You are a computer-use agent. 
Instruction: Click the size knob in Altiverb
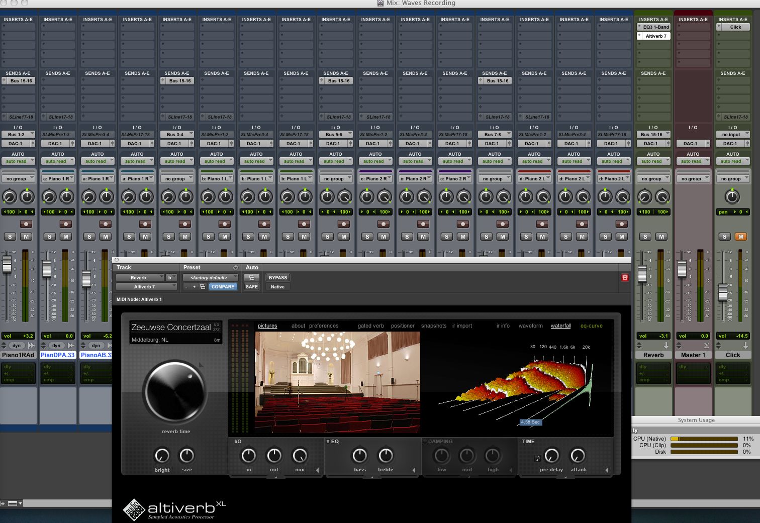(x=186, y=455)
